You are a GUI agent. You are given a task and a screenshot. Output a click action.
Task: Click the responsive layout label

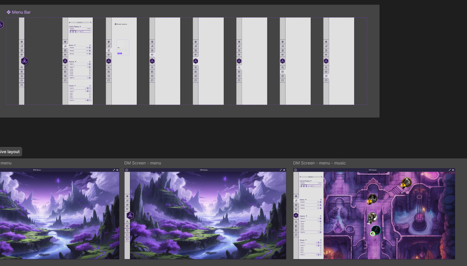tap(10, 152)
